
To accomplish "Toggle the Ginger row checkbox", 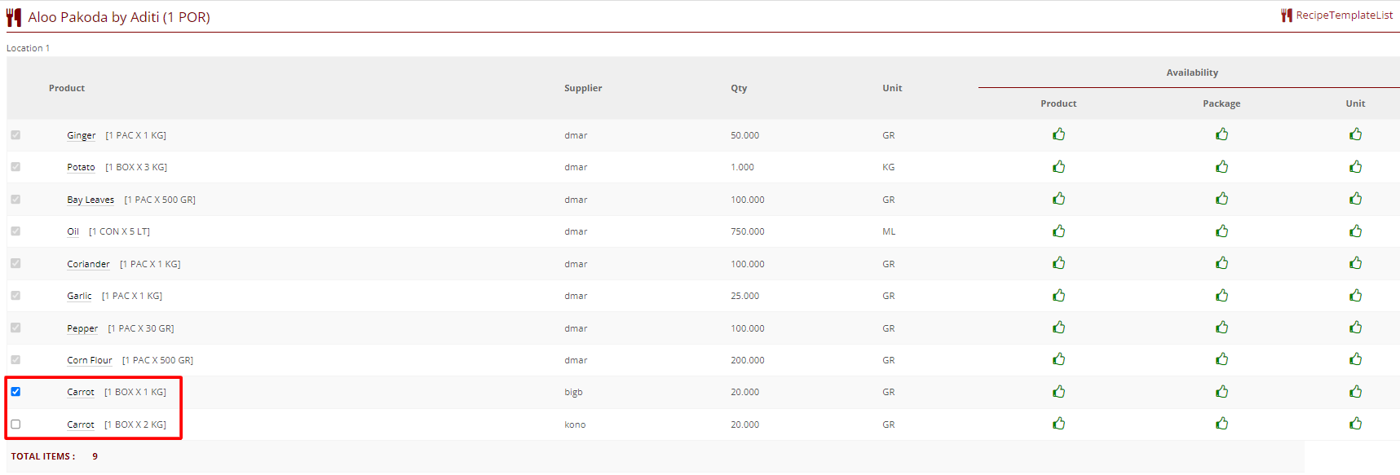I will click(x=15, y=135).
